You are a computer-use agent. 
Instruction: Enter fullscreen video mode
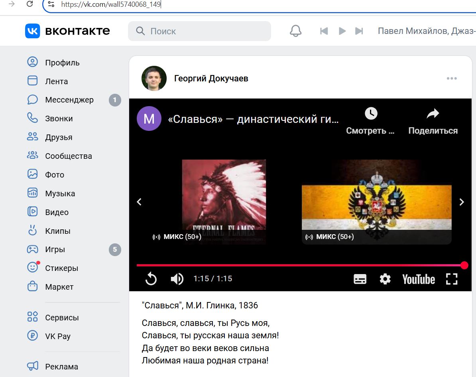pyautogui.click(x=452, y=279)
